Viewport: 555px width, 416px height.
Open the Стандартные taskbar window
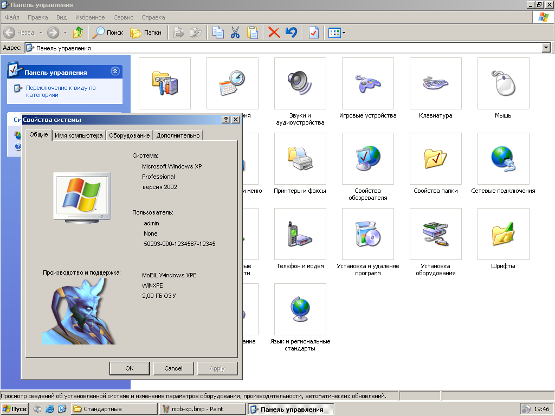point(114,409)
